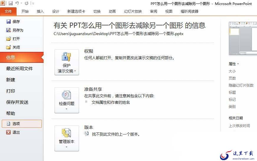Open the 动画 tab
The width and height of the screenshot is (257, 161).
112,11
